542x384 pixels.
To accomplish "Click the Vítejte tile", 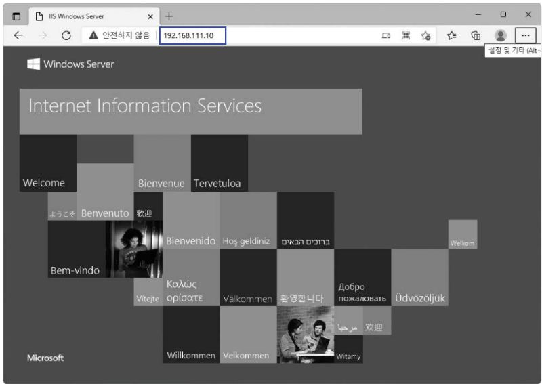I will point(148,292).
